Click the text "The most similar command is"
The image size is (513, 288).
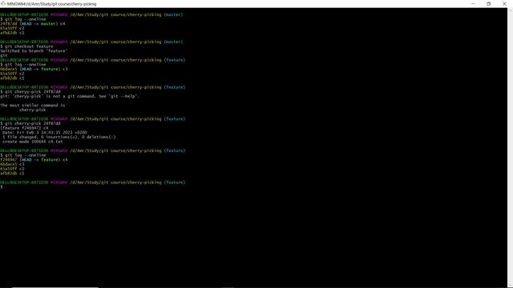click(x=33, y=106)
